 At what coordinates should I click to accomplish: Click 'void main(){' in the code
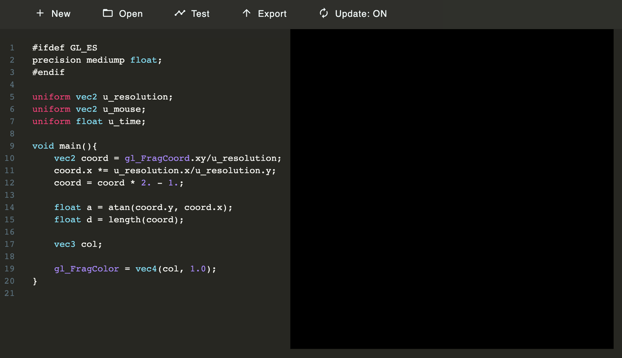tap(65, 146)
